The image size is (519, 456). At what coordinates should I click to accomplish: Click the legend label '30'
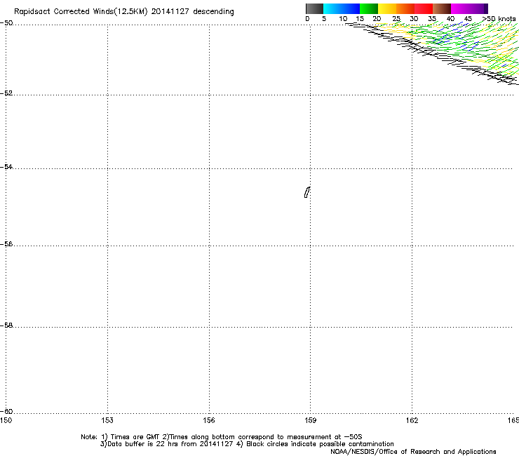pos(414,19)
